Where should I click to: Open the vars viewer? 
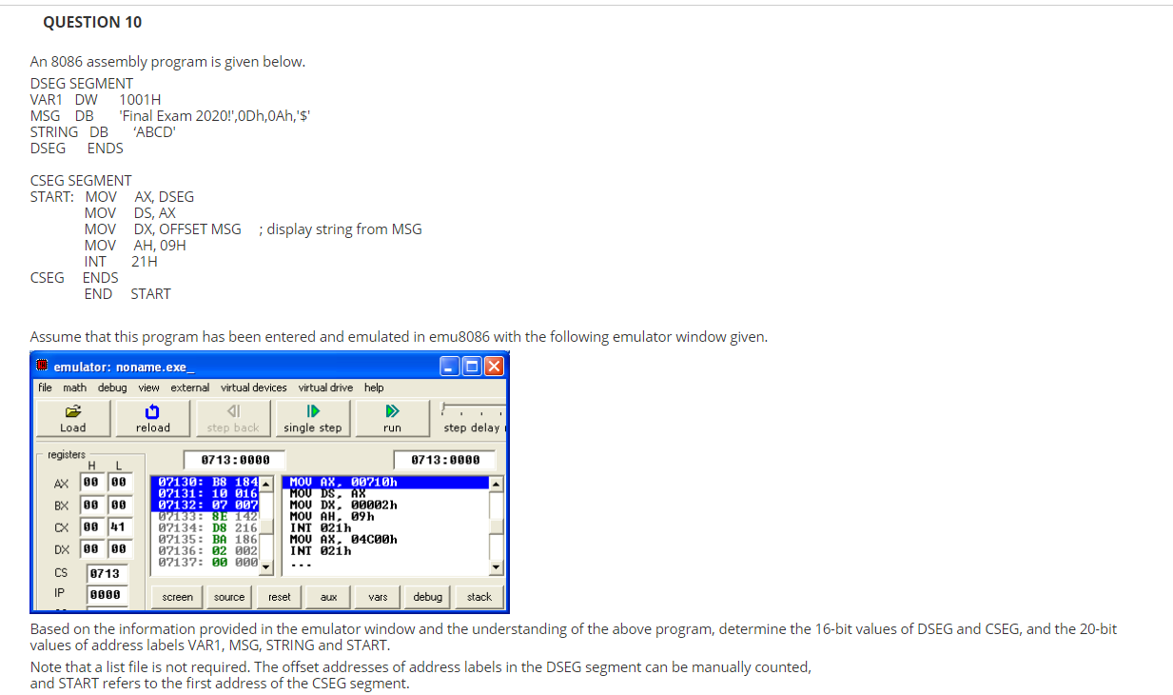pyautogui.click(x=377, y=596)
